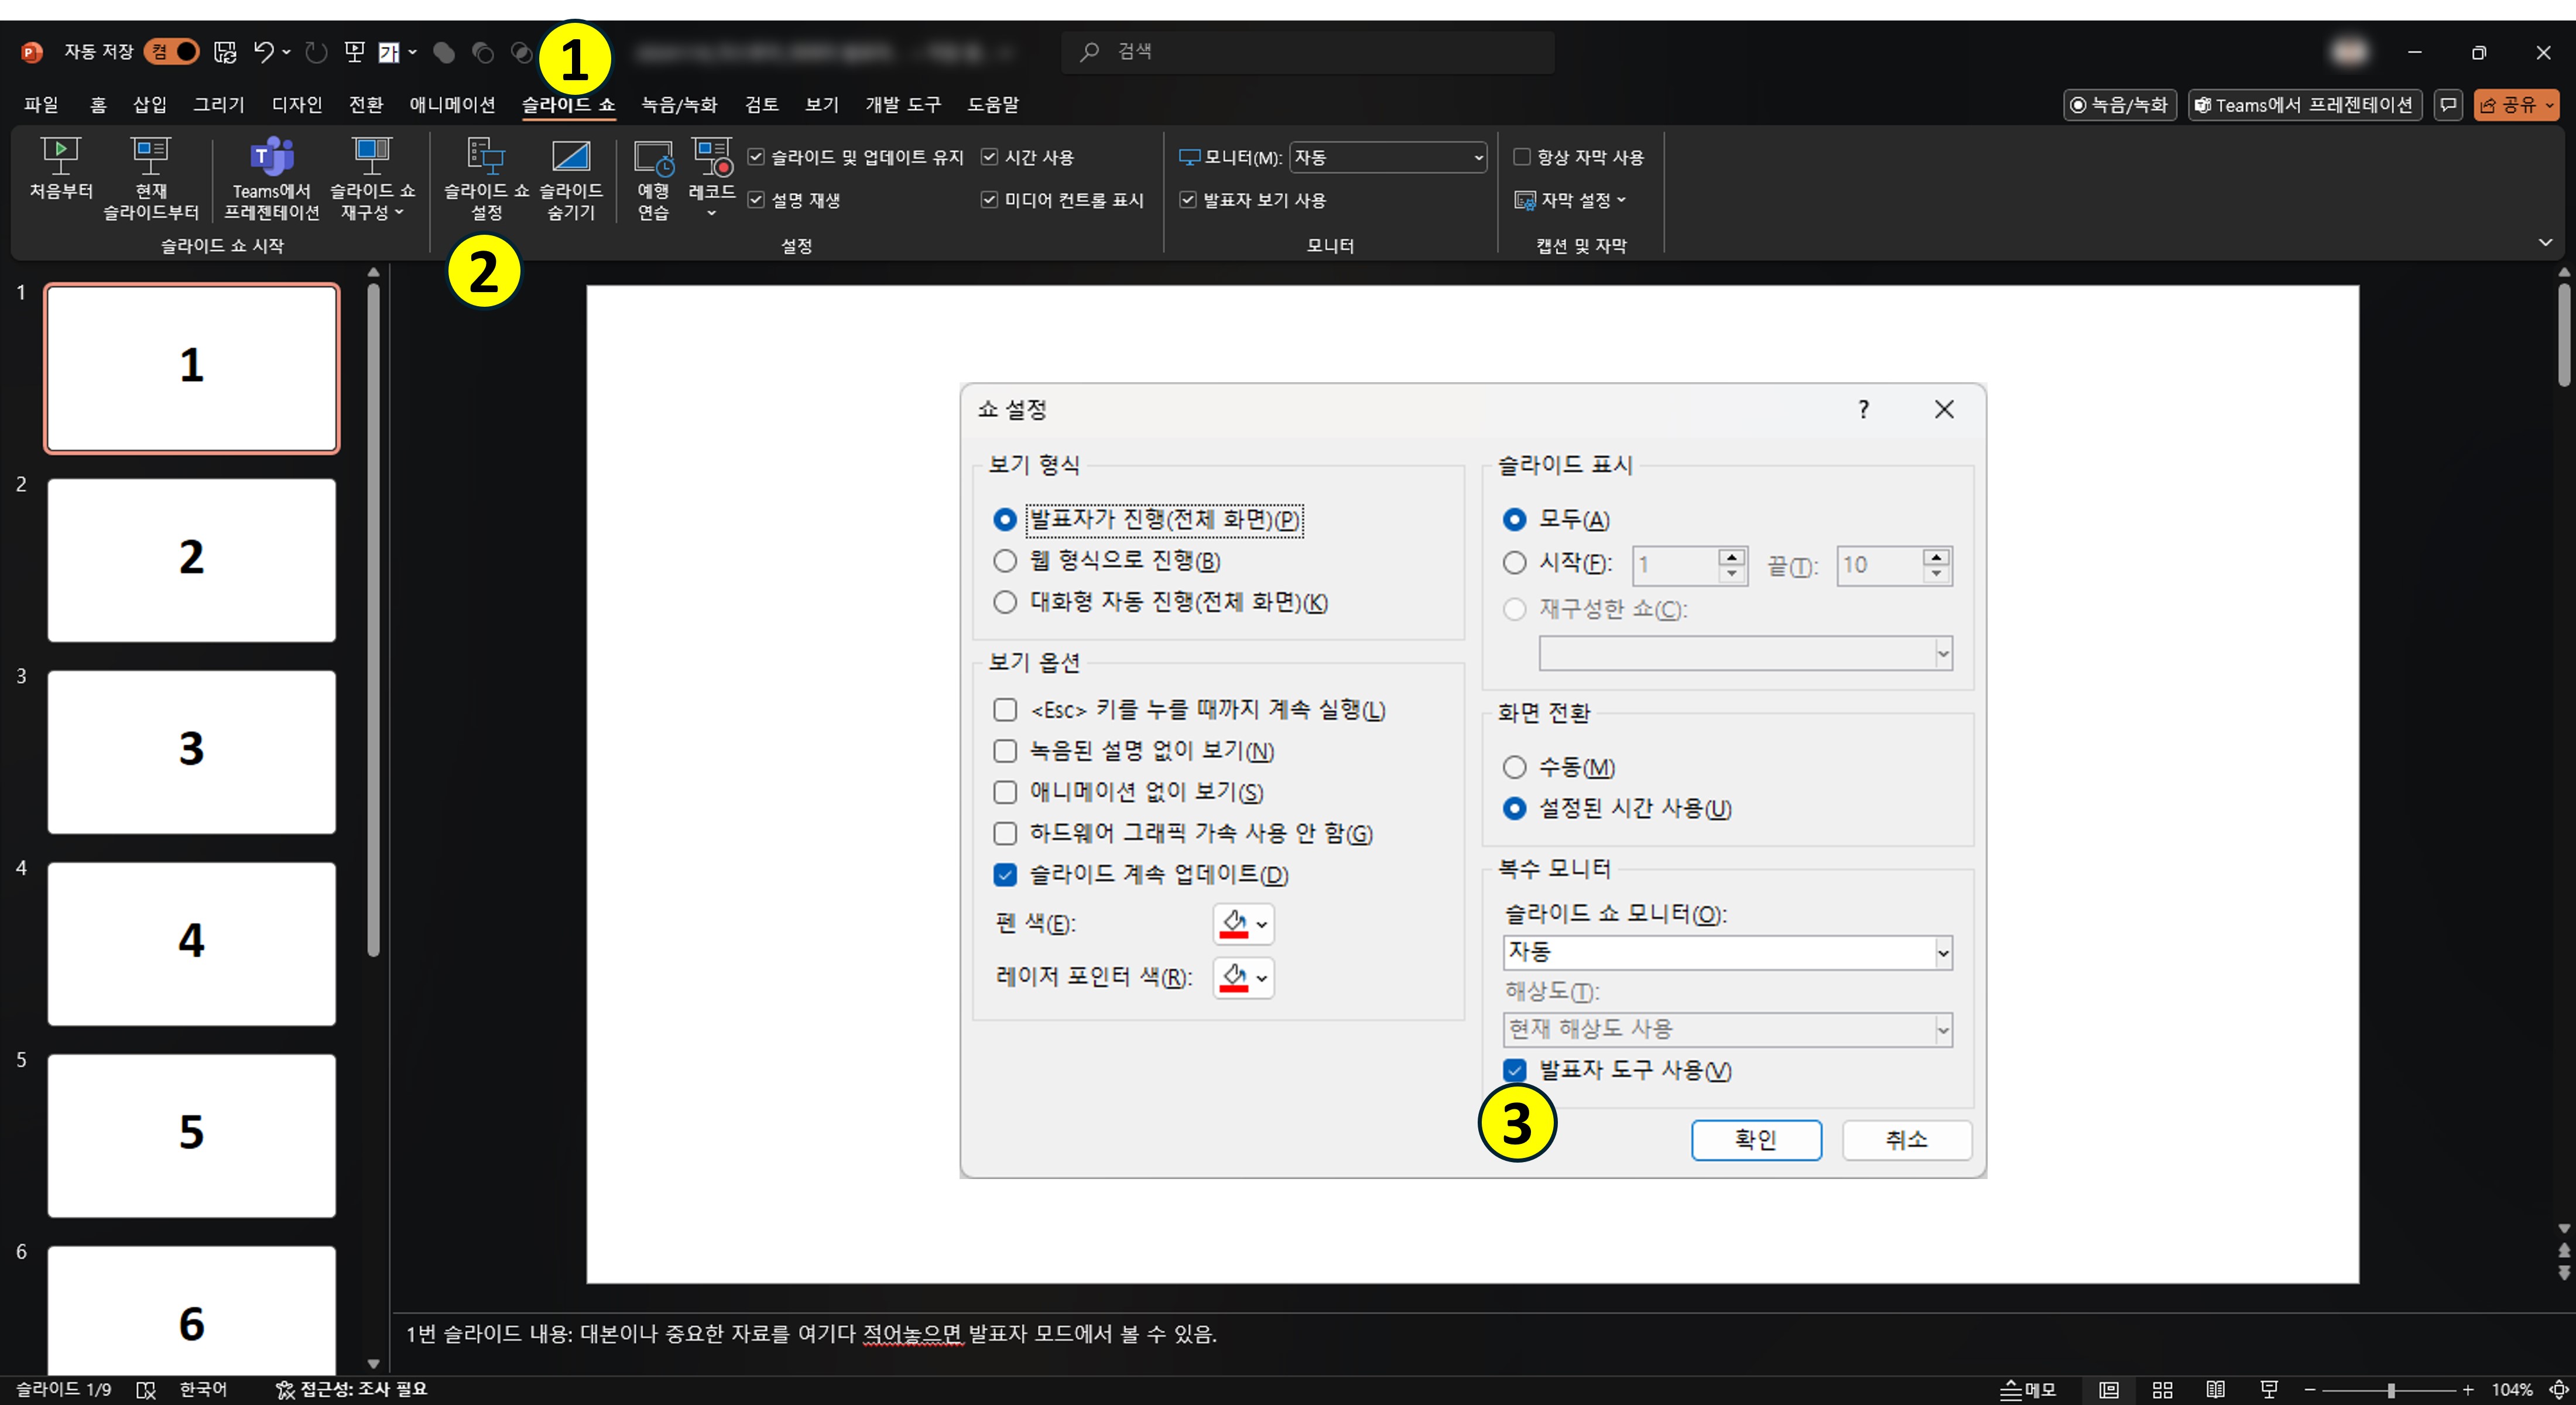Open 슬라이드 쇼 설정 (Set Up Show)
2576x1405 pixels.
pyautogui.click(x=486, y=180)
